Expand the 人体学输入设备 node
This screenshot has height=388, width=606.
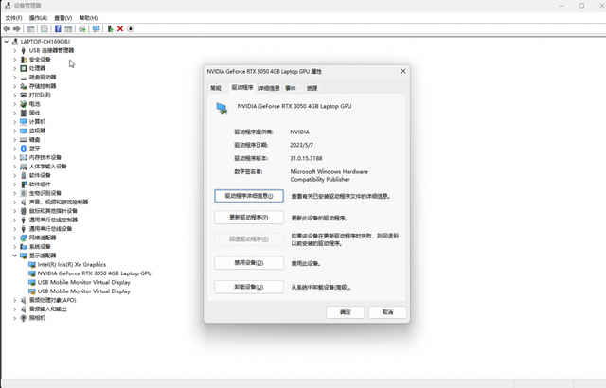tap(15, 167)
